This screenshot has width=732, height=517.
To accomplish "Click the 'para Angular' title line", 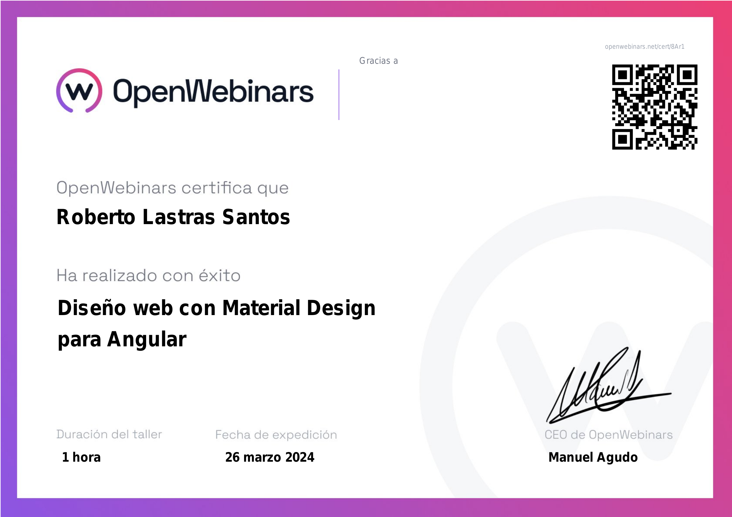I will click(x=122, y=340).
